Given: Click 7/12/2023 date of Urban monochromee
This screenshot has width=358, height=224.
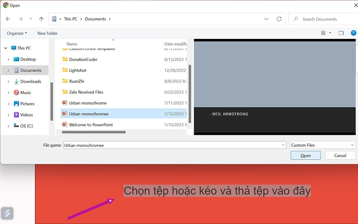Looking at the screenshot, I should coord(175,114).
